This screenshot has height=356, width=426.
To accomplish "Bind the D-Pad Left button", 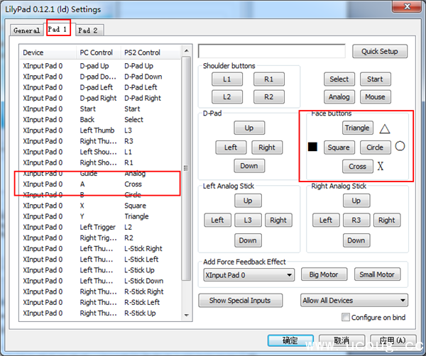I will pyautogui.click(x=231, y=148).
